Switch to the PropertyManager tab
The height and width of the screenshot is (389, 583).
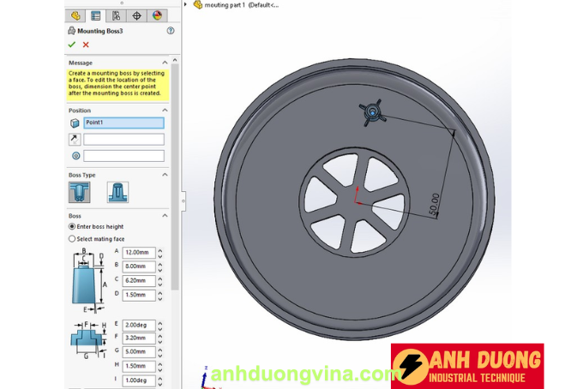(x=96, y=15)
